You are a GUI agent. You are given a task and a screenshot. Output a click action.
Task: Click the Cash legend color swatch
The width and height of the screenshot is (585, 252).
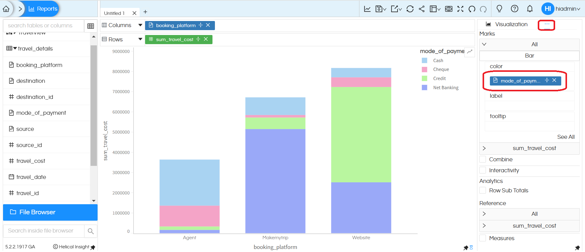click(424, 61)
